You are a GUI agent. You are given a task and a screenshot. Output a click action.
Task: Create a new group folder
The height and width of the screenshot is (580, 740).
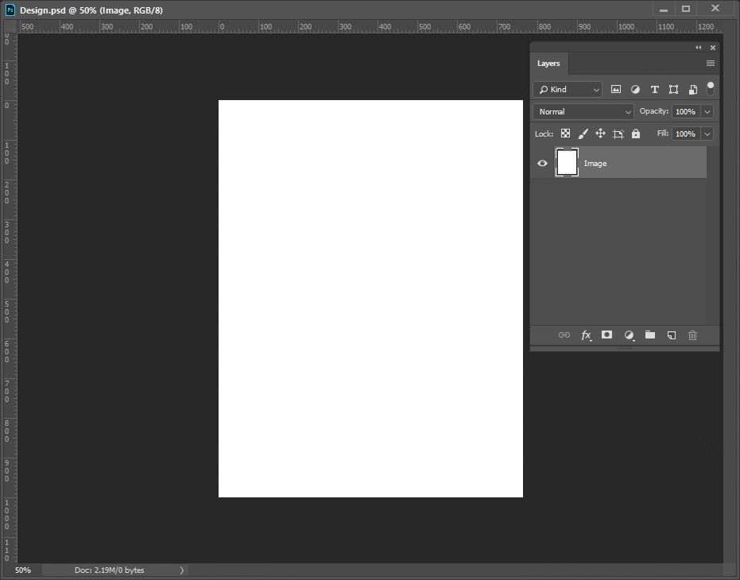coord(649,334)
